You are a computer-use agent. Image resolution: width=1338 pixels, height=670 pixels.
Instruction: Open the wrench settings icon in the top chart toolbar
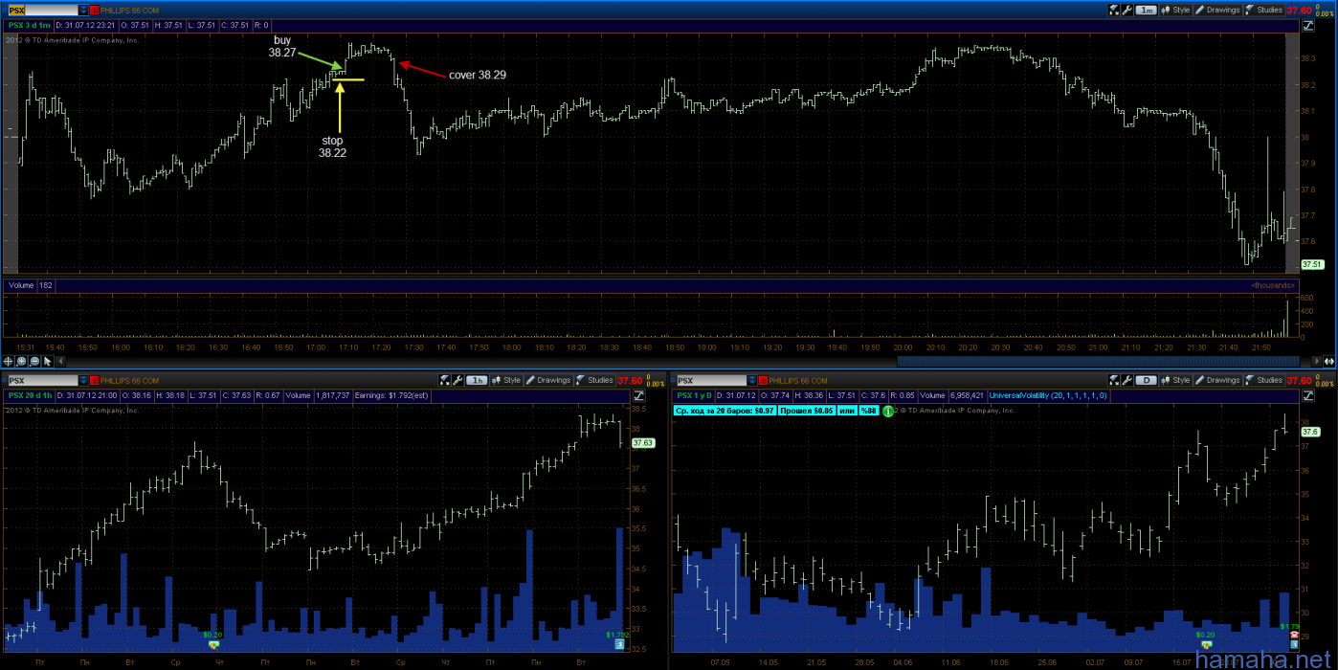(x=1127, y=10)
